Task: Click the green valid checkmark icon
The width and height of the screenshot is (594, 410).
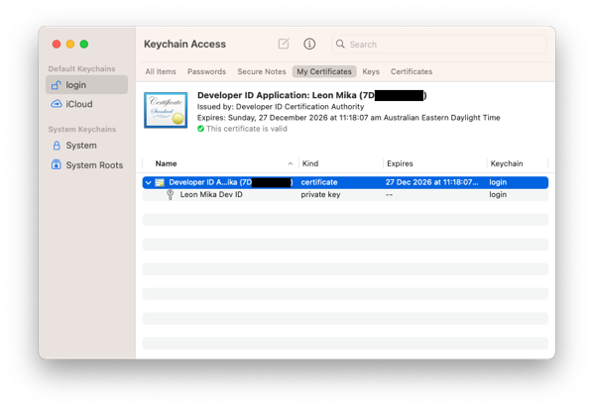Action: click(200, 129)
